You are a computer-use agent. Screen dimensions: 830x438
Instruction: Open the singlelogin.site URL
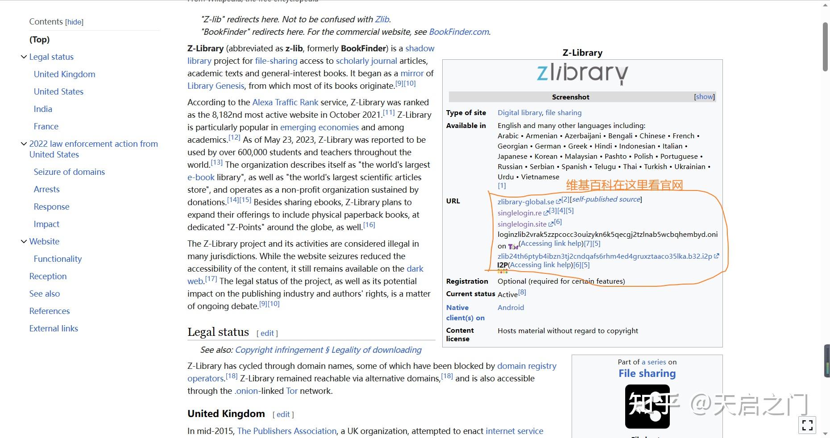pos(522,224)
